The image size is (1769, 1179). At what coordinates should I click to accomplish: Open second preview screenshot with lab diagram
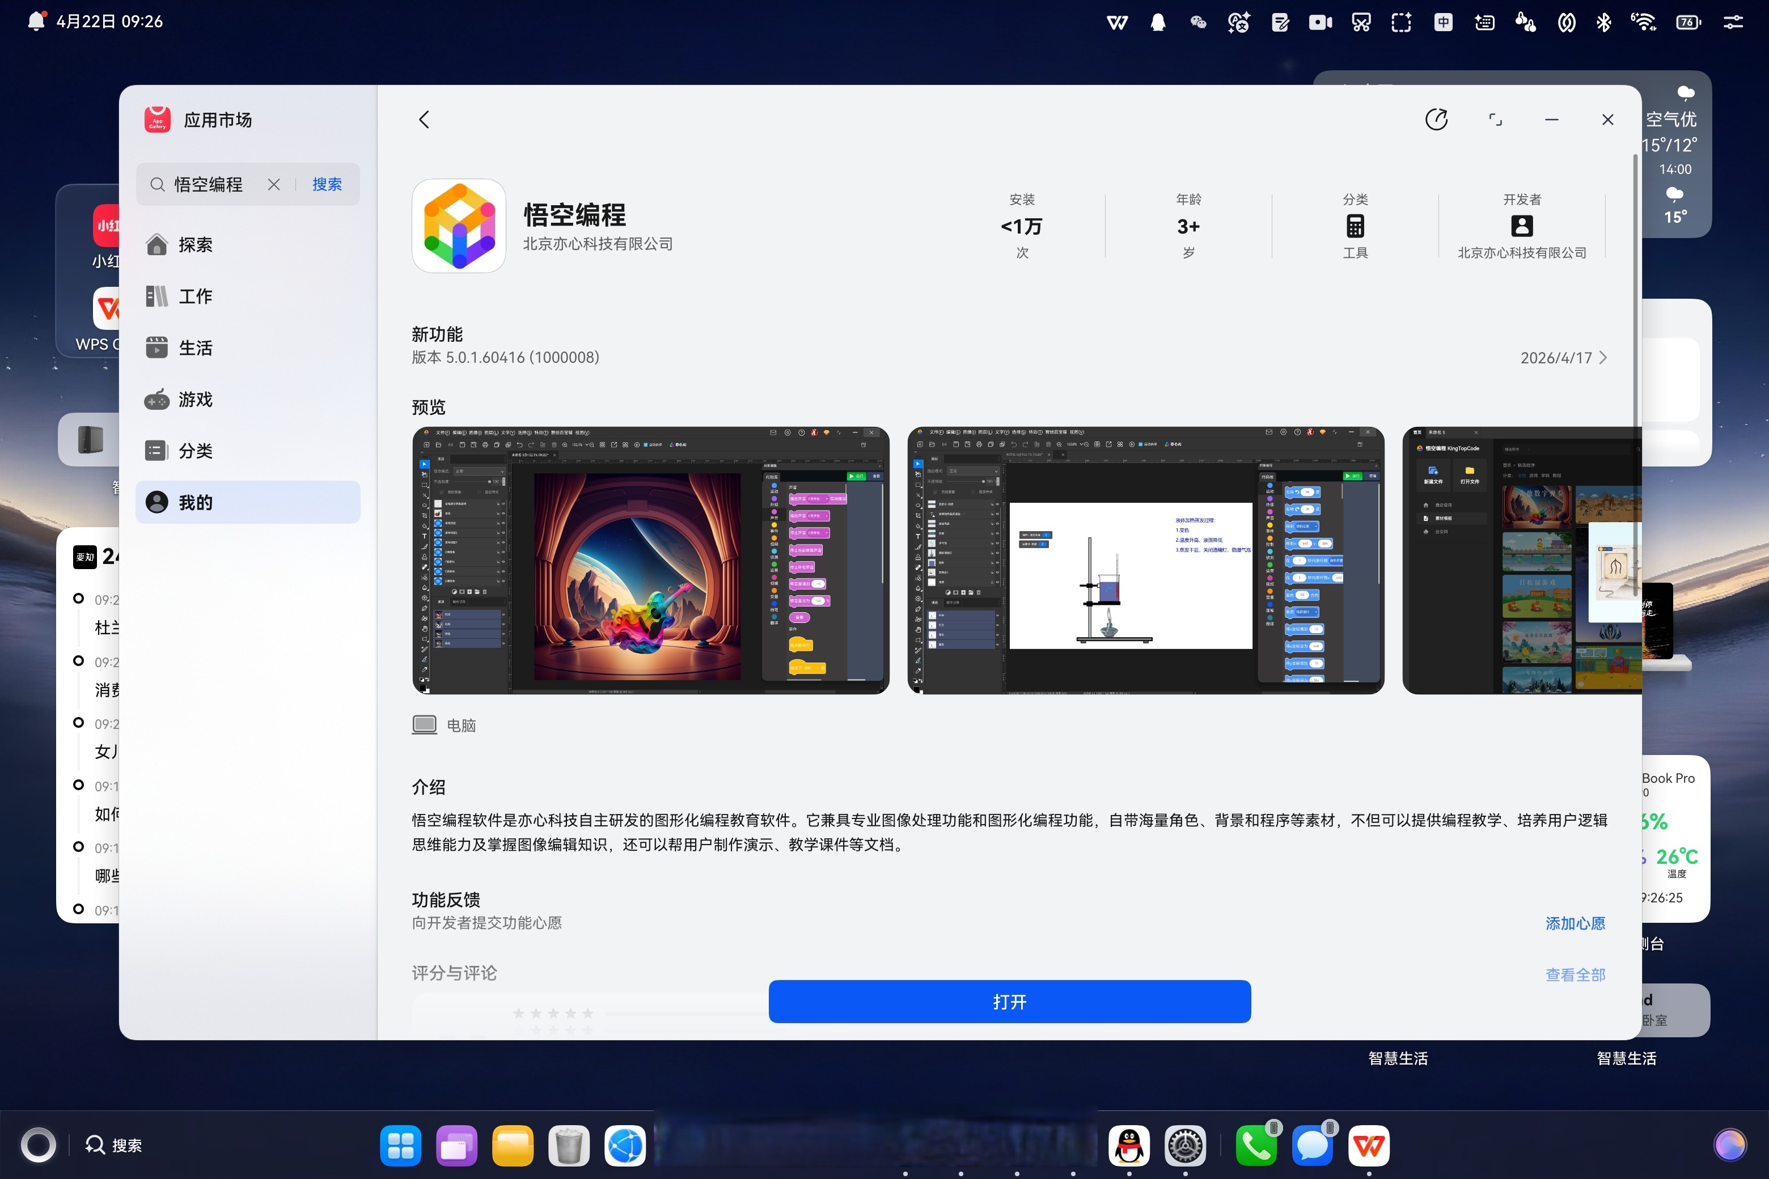[x=1145, y=560]
